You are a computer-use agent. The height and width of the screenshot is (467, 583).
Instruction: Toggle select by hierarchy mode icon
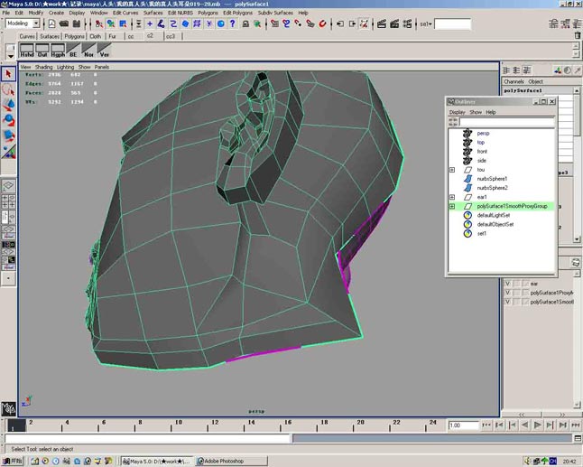98,23
